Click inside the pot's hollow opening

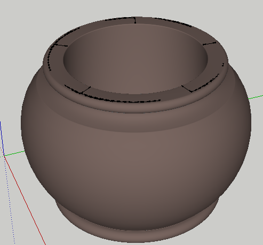[135, 59]
